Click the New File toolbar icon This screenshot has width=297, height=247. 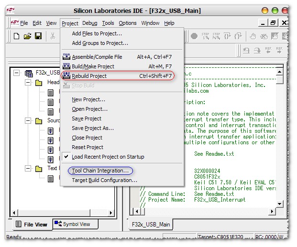[16, 36]
